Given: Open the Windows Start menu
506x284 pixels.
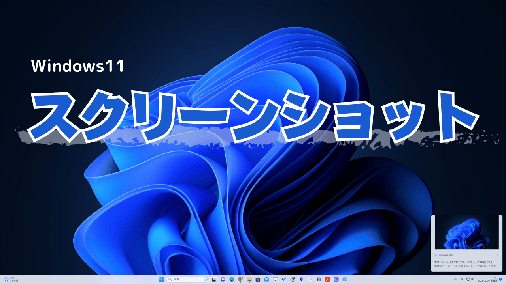Looking at the screenshot, I should 161,279.
